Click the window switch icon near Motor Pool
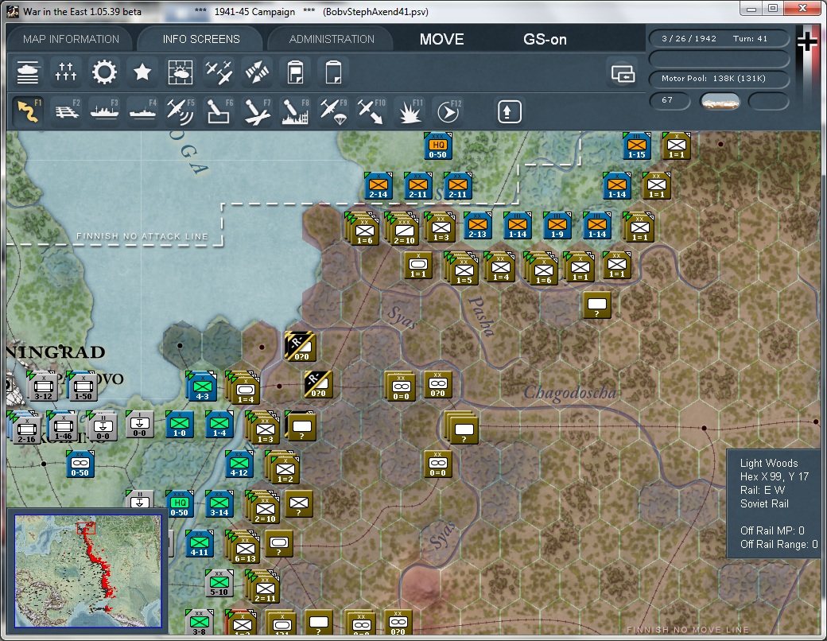The height and width of the screenshot is (641, 827). click(x=623, y=73)
